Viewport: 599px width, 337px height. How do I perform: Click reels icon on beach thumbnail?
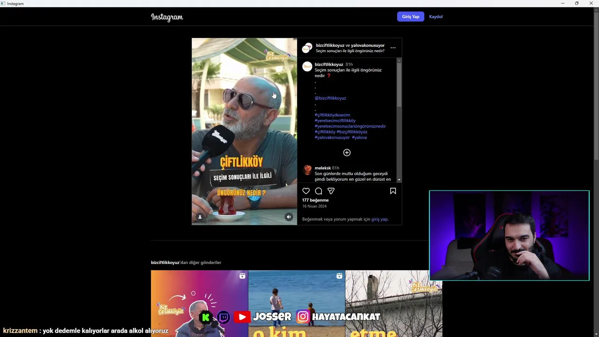click(x=339, y=276)
